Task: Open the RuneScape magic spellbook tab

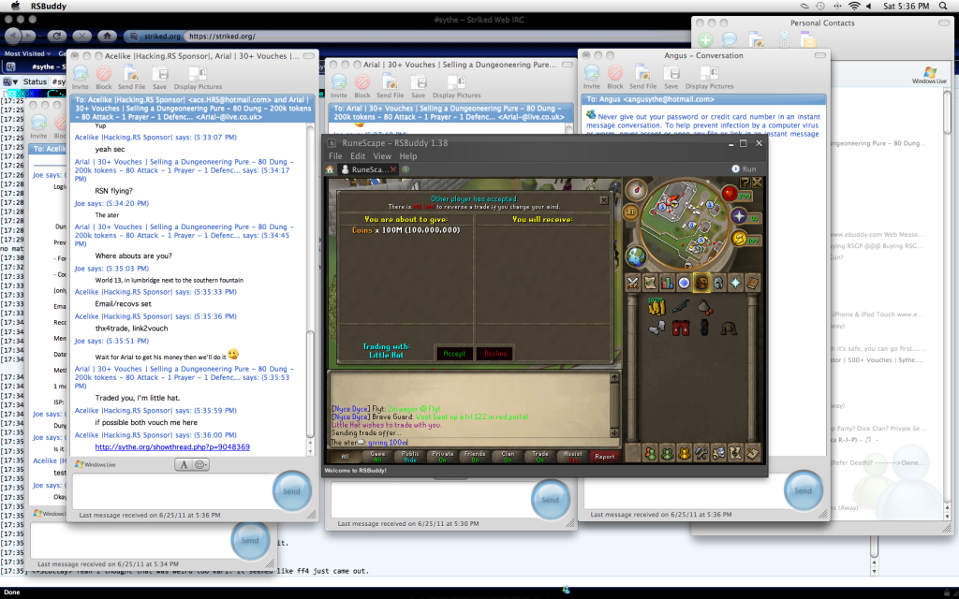Action: (752, 283)
